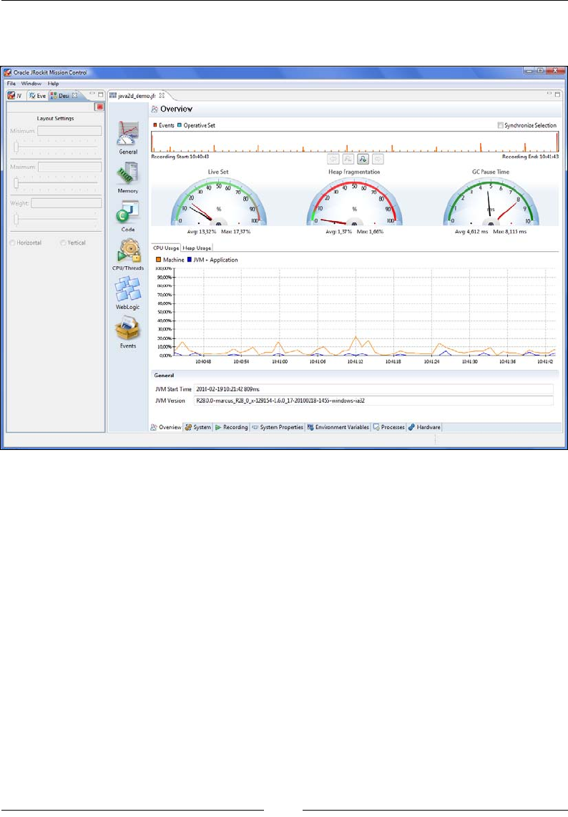Switch to the Eve event types tab
This screenshot has height=817, width=568.
point(37,95)
